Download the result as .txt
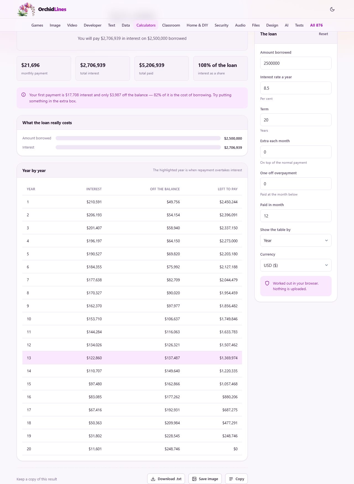Viewport: 354px width, 484px height. click(166, 479)
